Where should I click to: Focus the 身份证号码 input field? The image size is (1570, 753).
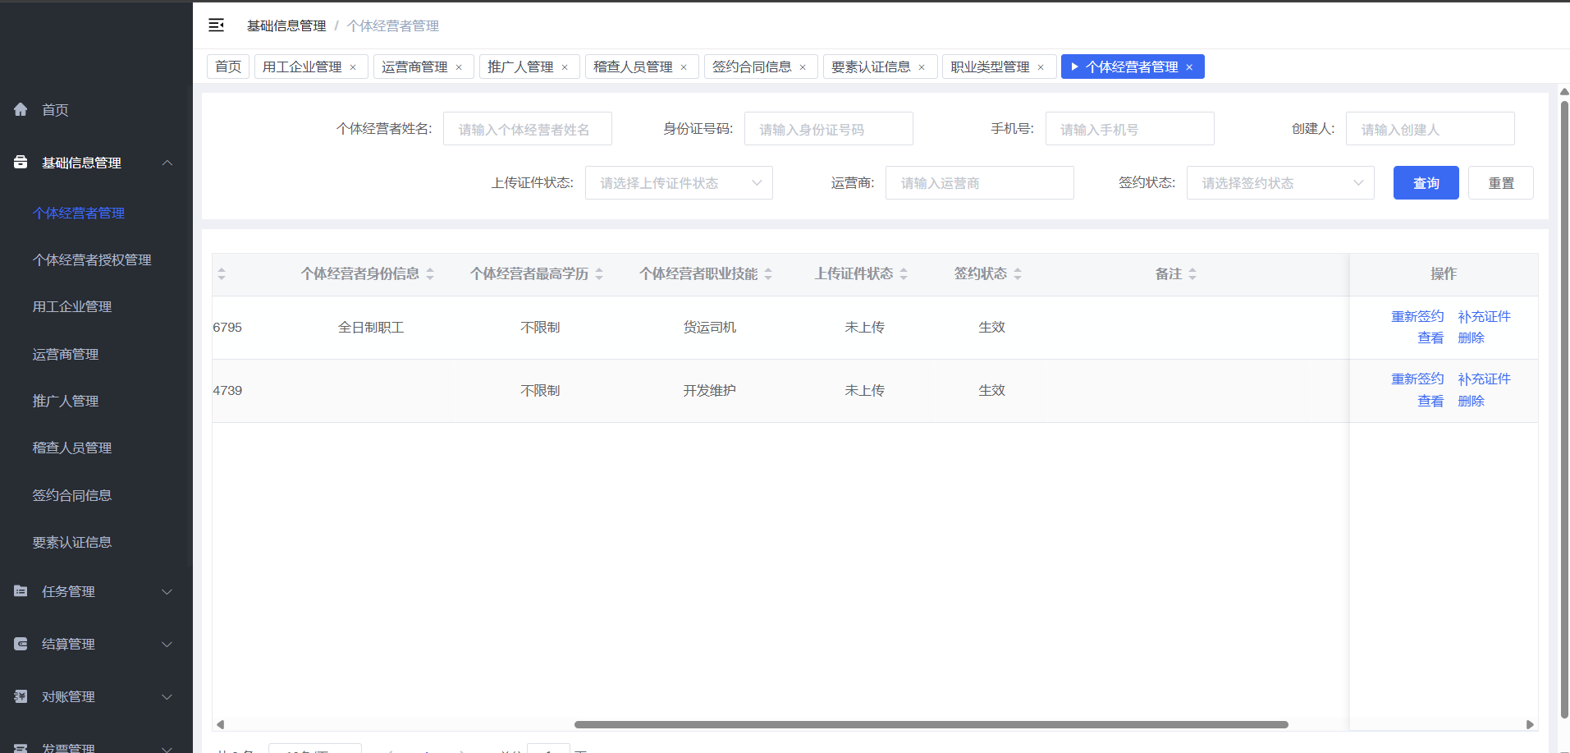click(x=828, y=129)
